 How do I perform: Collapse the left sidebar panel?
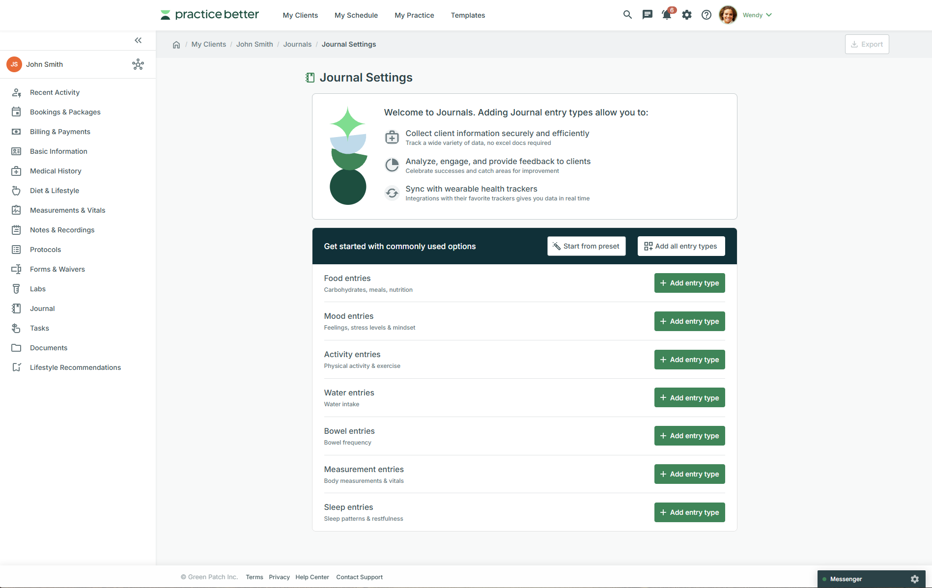[138, 40]
